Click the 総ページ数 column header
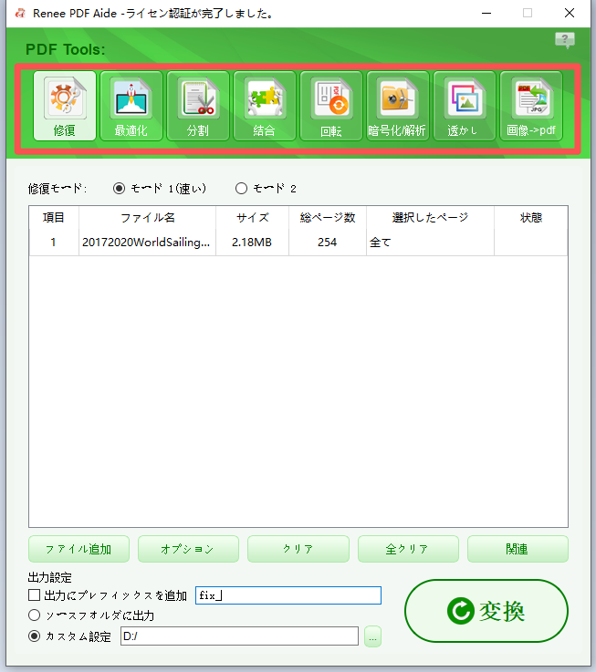Viewport: 596px width, 672px height. 328,218
